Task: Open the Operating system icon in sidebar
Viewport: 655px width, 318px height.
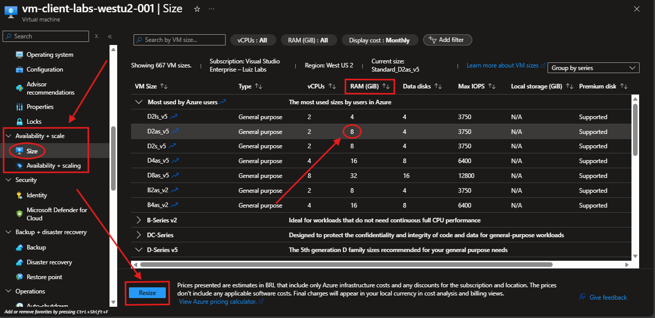Action: tap(19, 55)
